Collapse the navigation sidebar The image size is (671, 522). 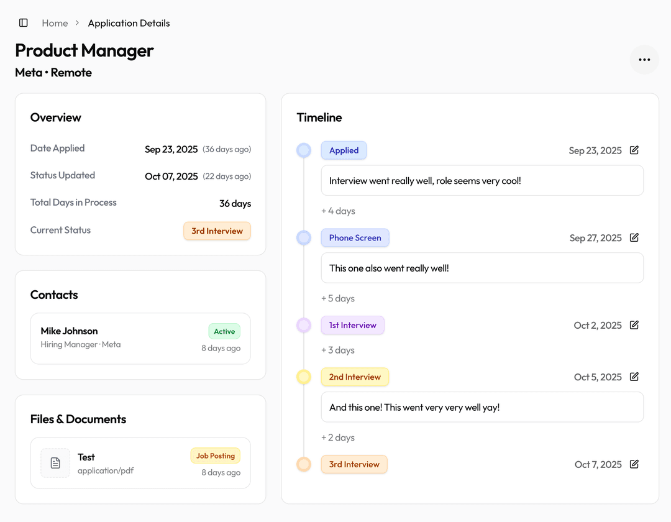23,22
